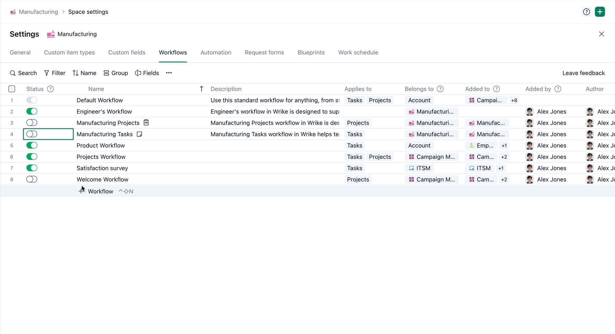Click the clipboard icon beside Manufacturing Projects
Screen dimensions: 615x334
(x=146, y=122)
